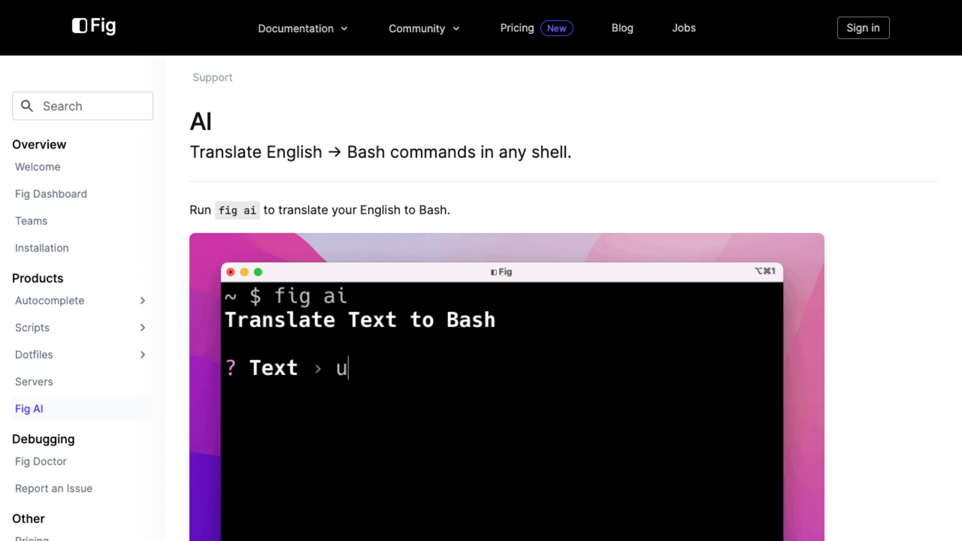Select the Fig AI sidebar item
The width and height of the screenshot is (962, 541).
(x=82, y=409)
